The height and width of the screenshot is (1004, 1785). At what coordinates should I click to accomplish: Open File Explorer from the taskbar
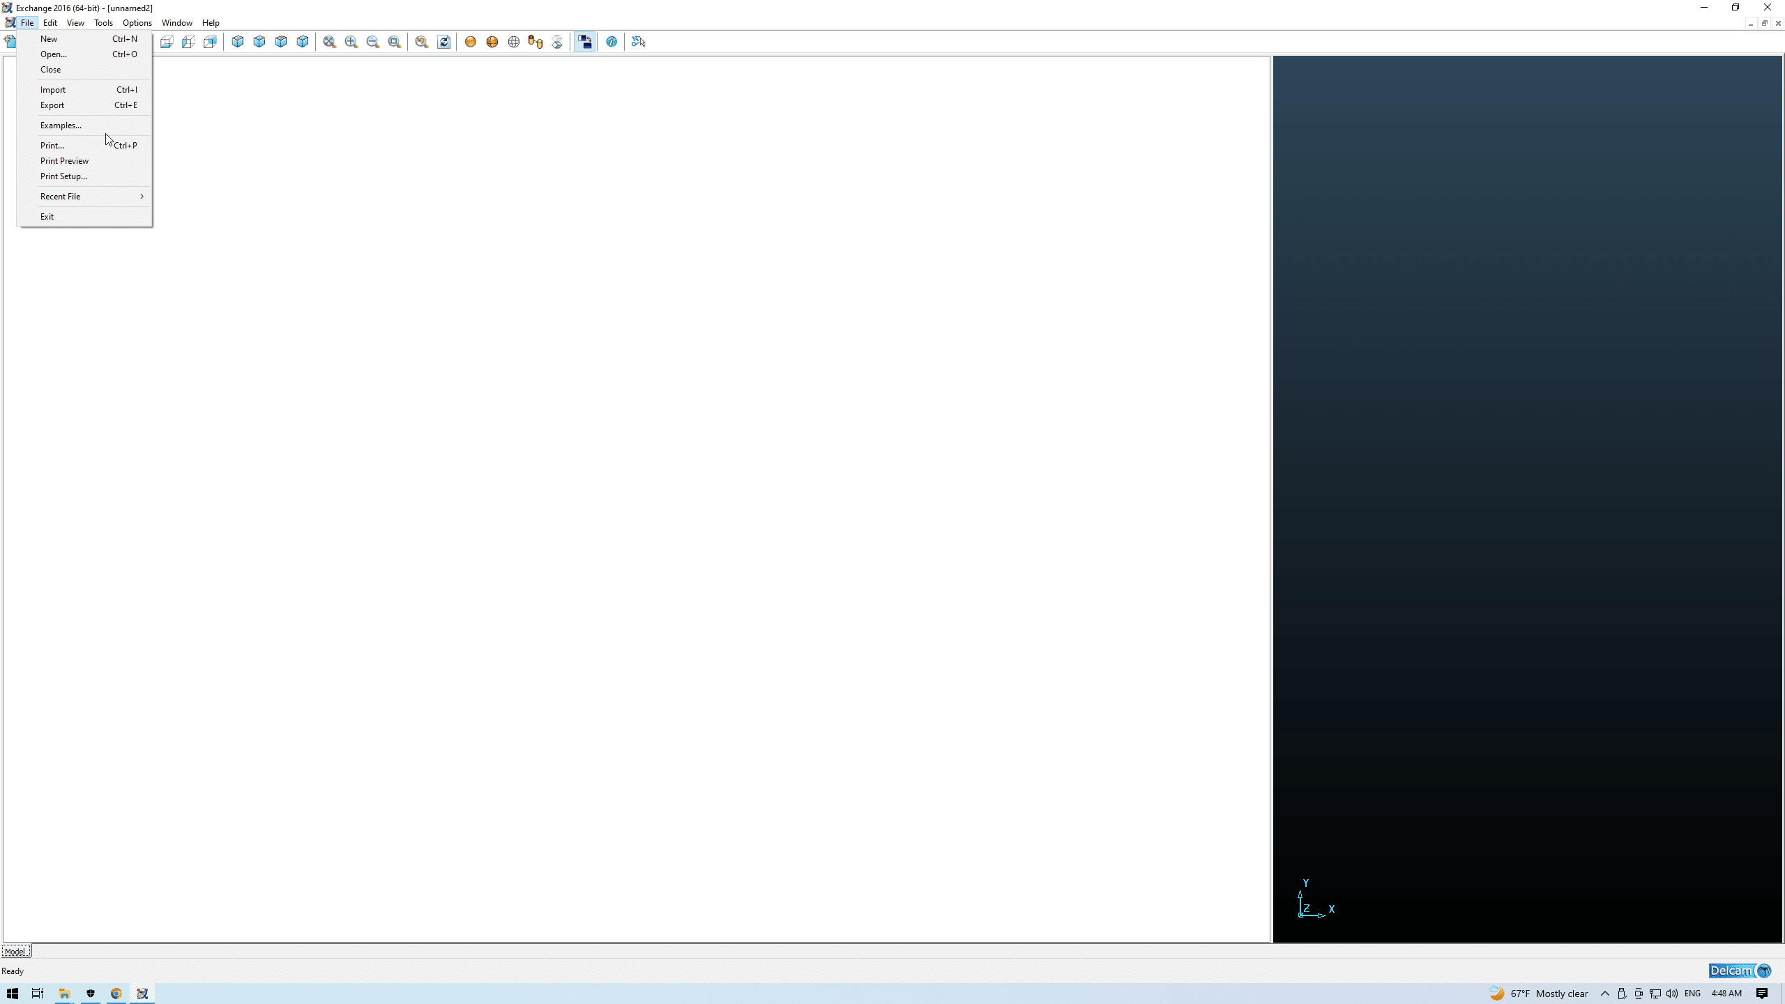coord(64,994)
